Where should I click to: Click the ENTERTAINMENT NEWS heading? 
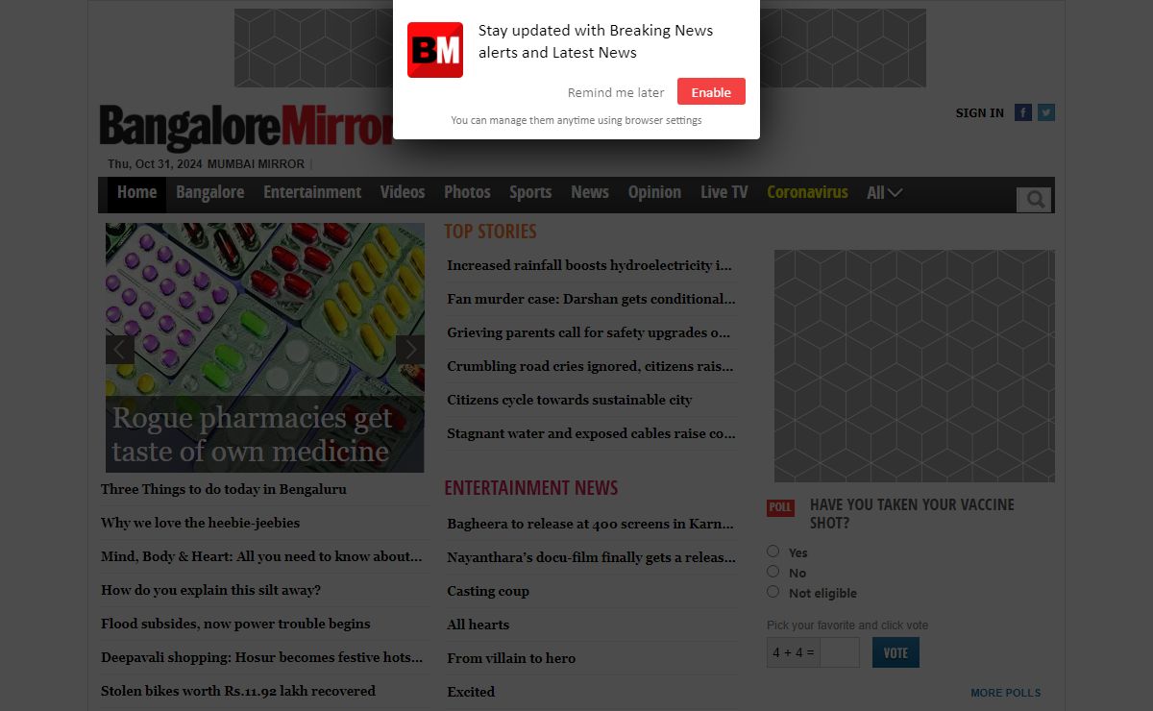[531, 488]
